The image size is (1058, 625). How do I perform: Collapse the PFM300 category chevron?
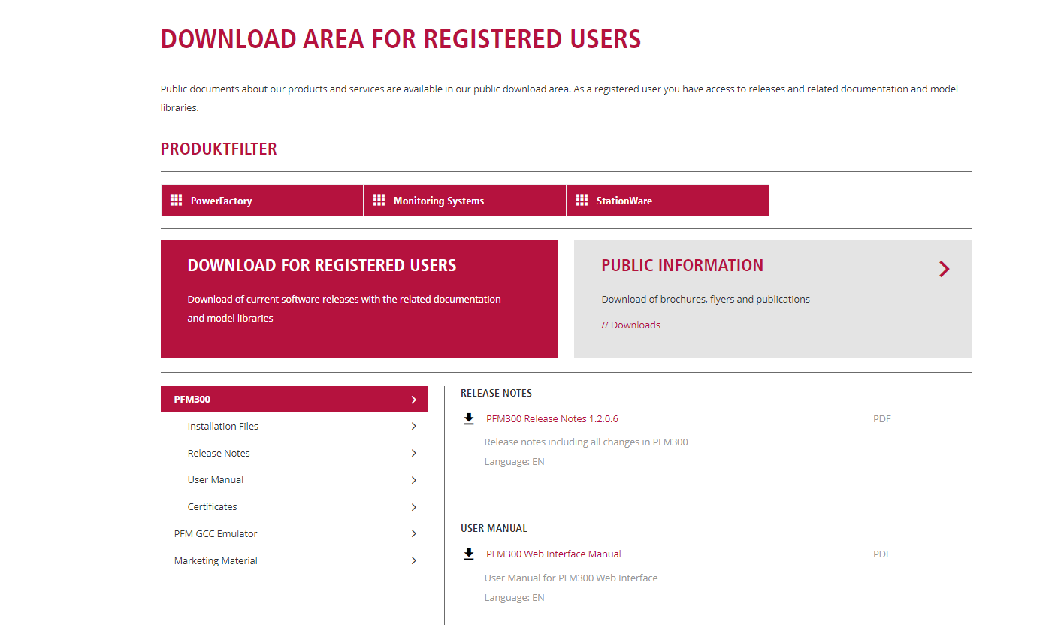pyautogui.click(x=413, y=399)
